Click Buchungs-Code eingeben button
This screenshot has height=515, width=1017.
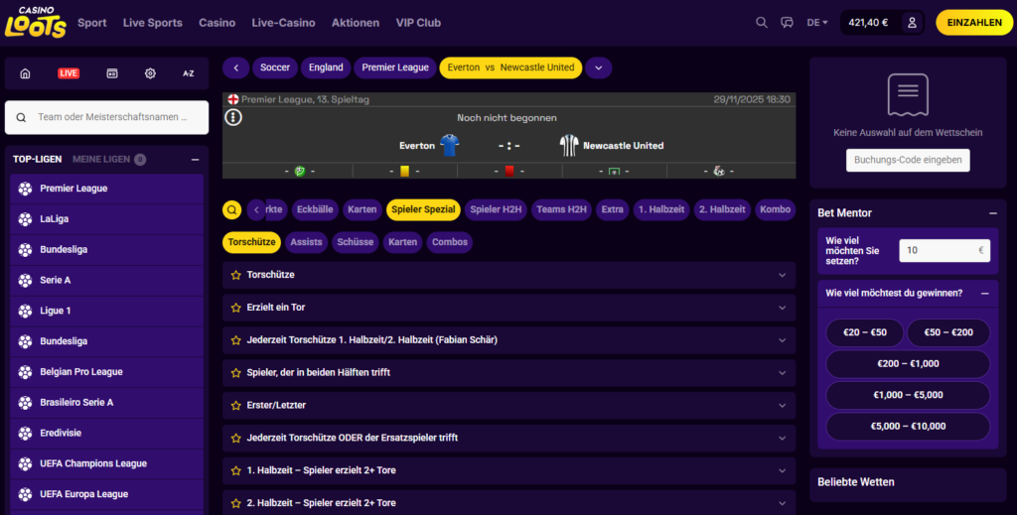pyautogui.click(x=908, y=160)
